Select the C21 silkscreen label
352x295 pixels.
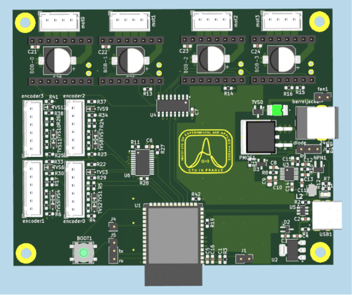32,52
